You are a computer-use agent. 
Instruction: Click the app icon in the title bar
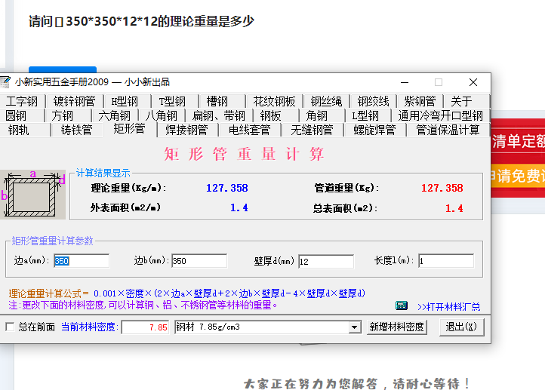pyautogui.click(x=5, y=82)
